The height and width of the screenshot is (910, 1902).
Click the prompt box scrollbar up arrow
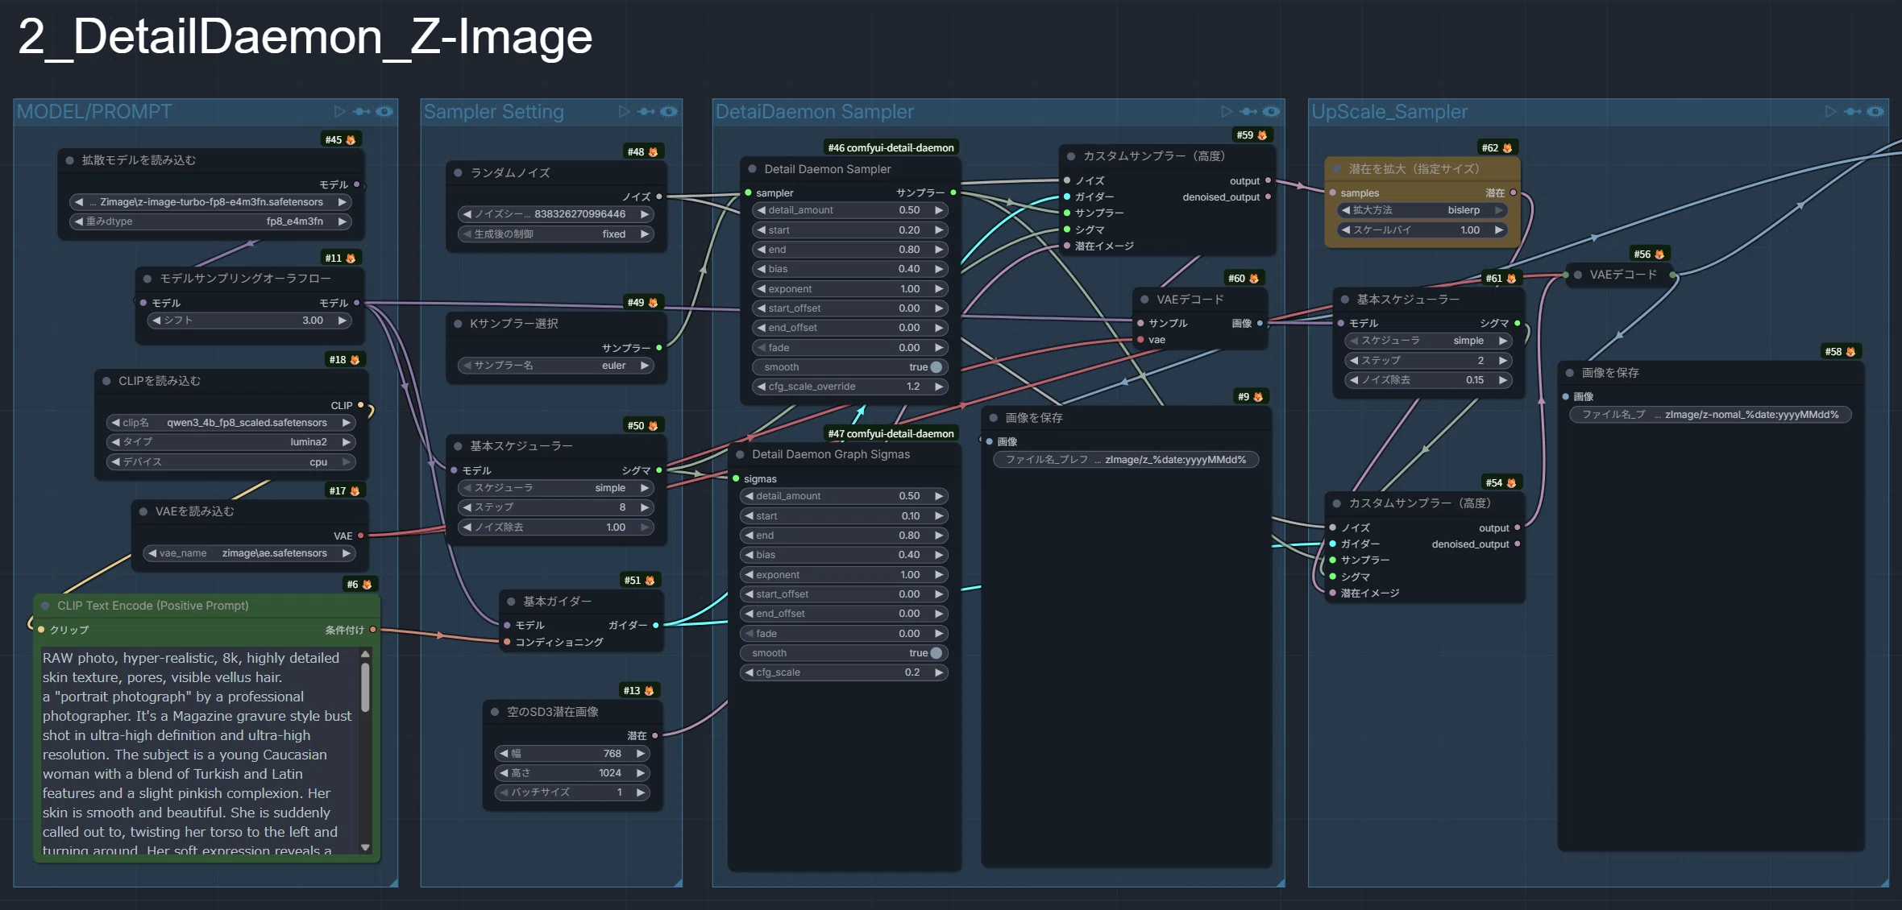pos(365,654)
